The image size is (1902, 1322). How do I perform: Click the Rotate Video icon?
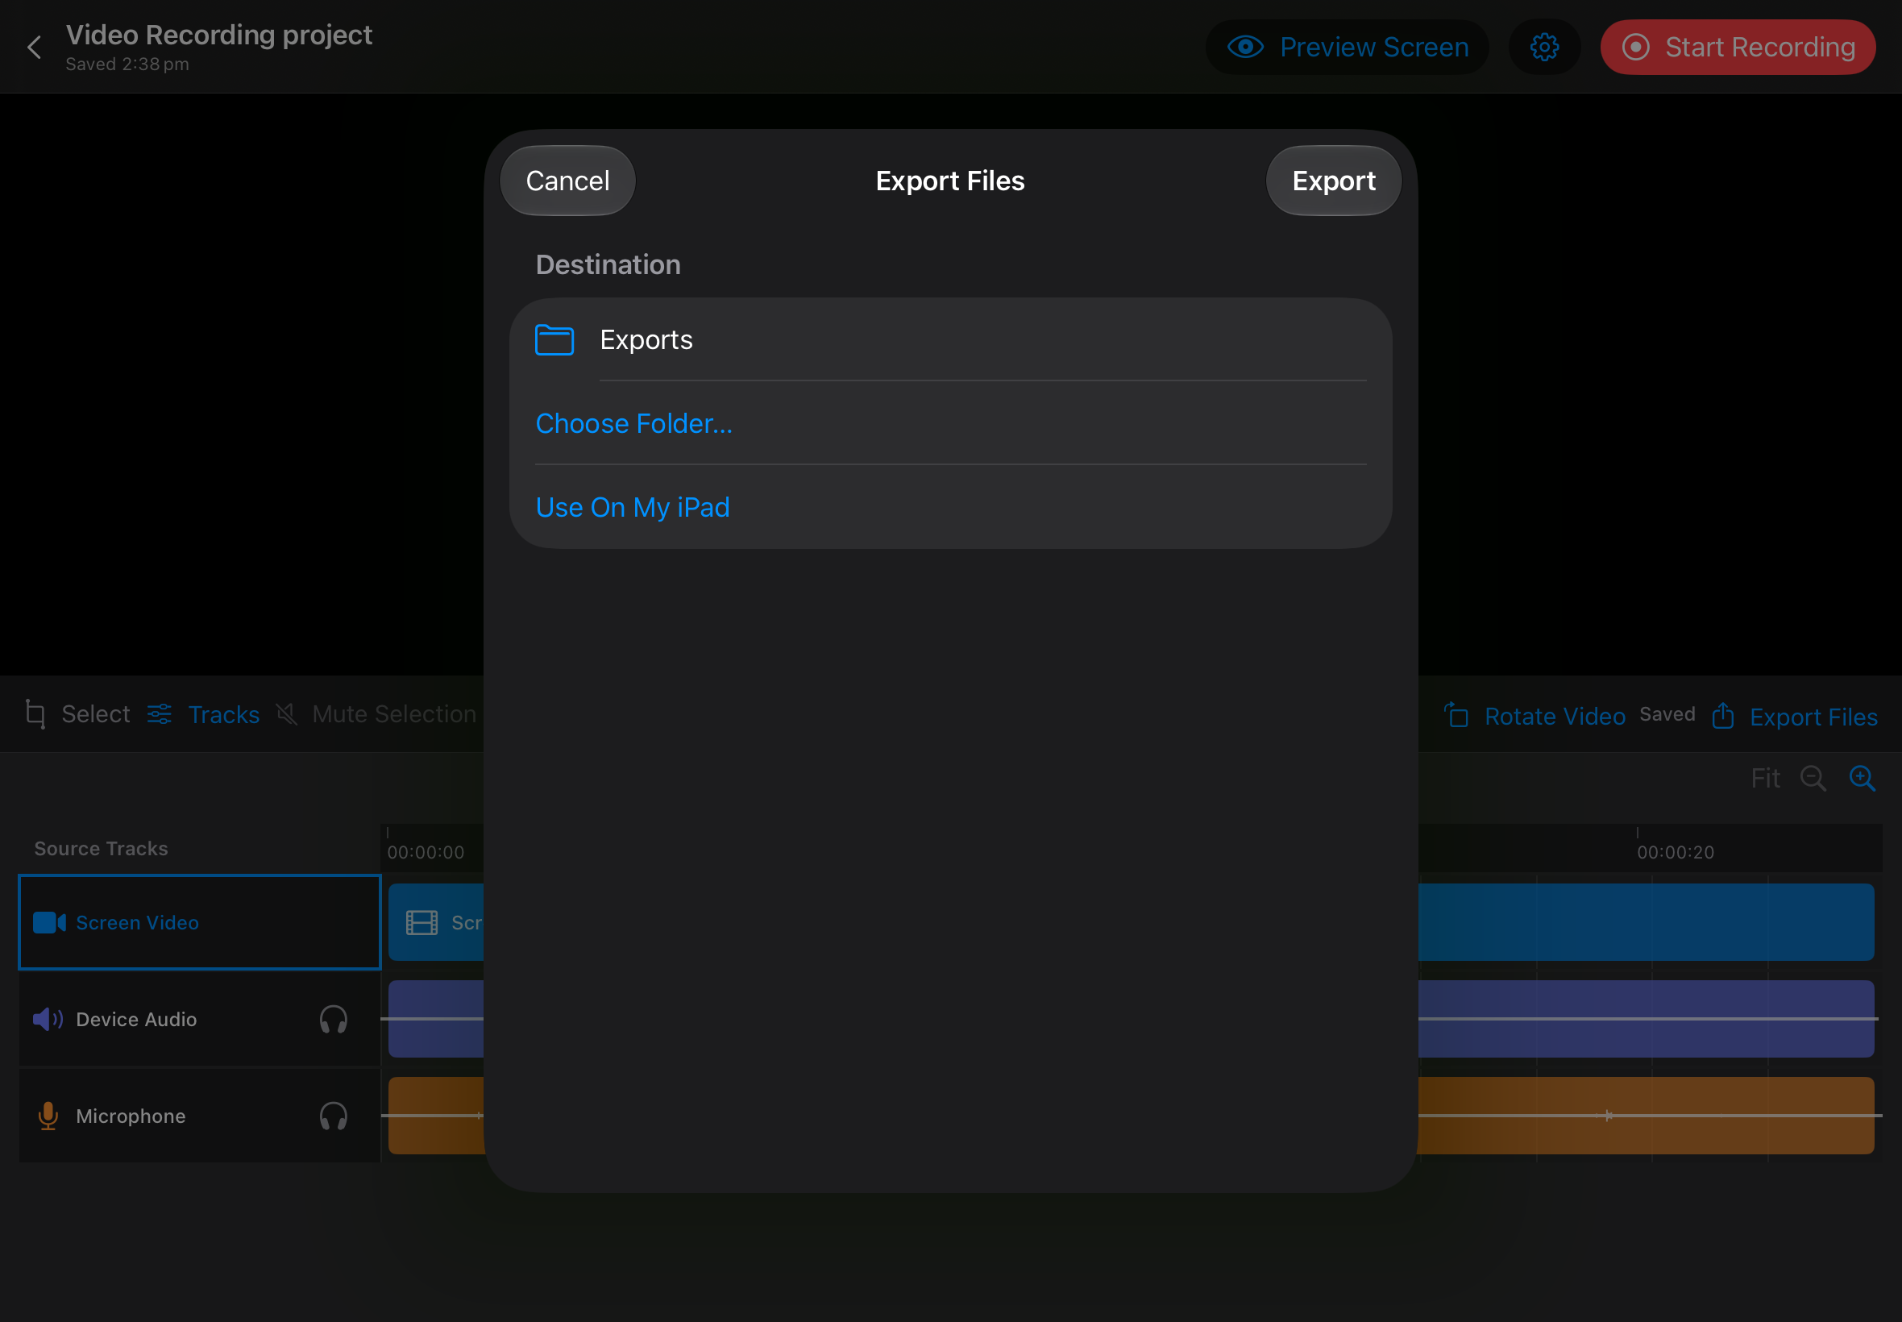(x=1456, y=715)
